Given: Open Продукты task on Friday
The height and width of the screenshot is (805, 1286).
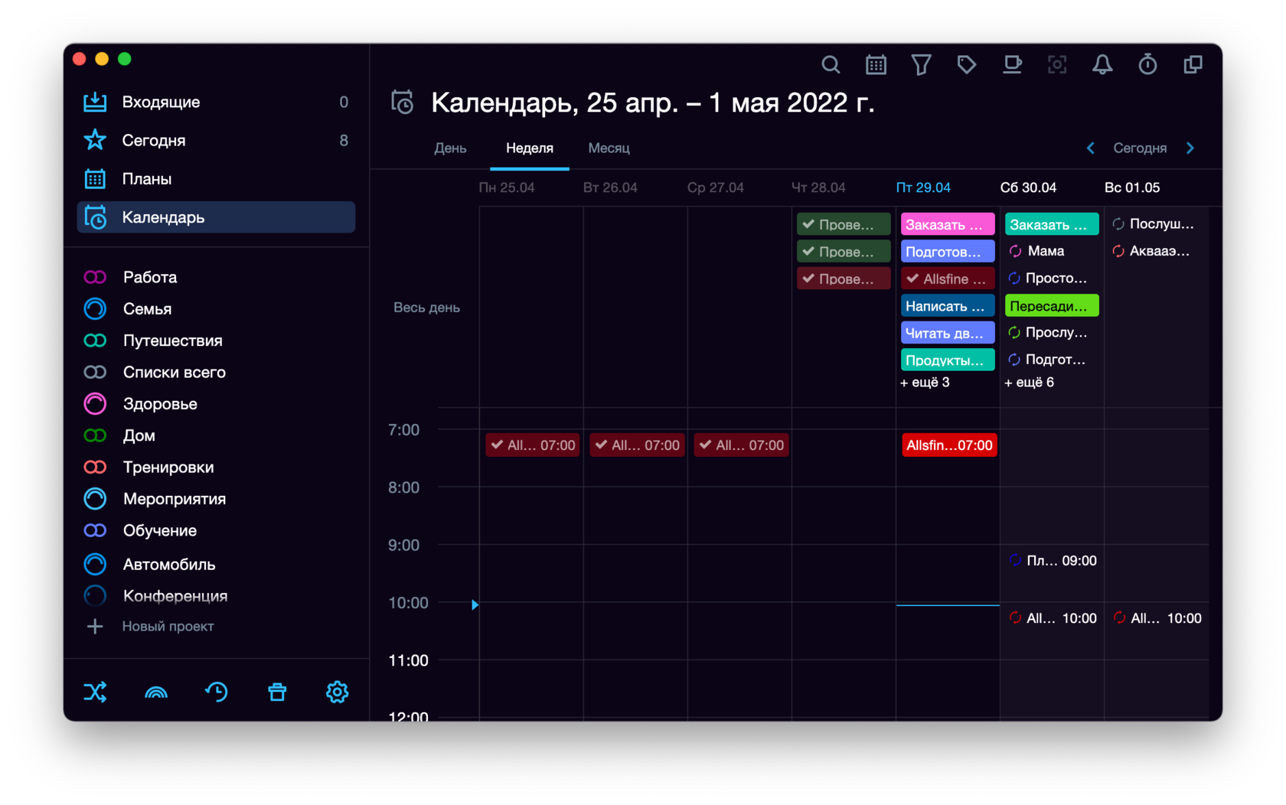Looking at the screenshot, I should click(x=948, y=360).
